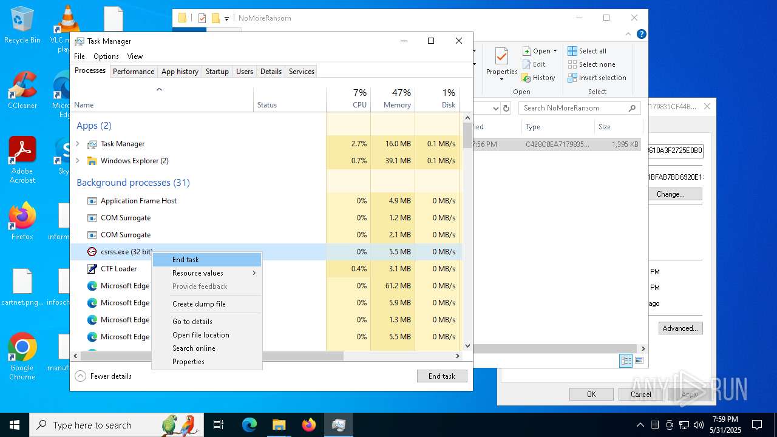This screenshot has height=437, width=777.
Task: Expand Resource values submenu
Action: point(207,273)
